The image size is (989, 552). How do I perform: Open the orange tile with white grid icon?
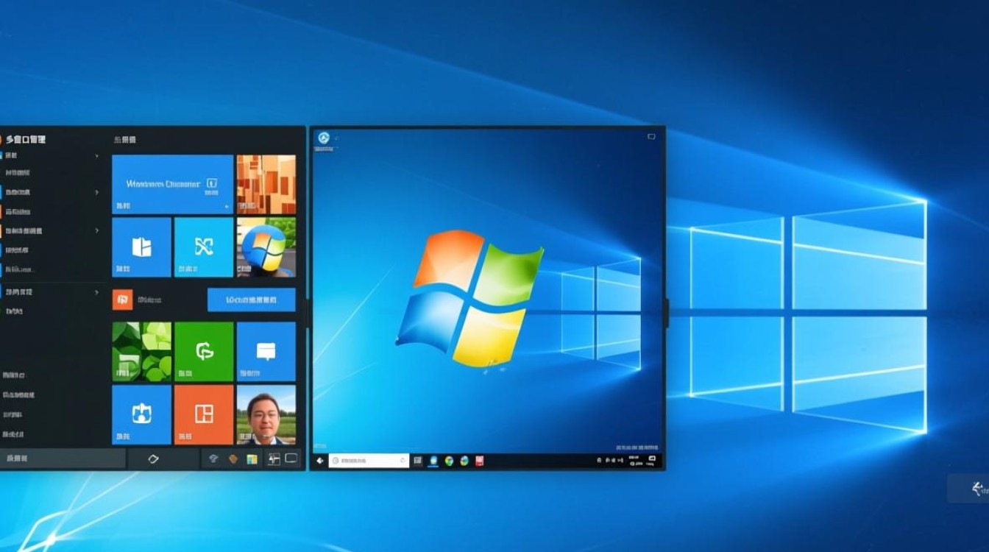coord(204,414)
